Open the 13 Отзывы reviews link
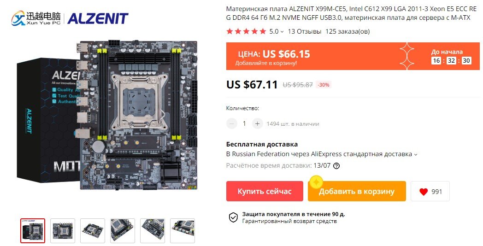Image resolution: width=483 pixels, height=246 pixels. (x=304, y=31)
